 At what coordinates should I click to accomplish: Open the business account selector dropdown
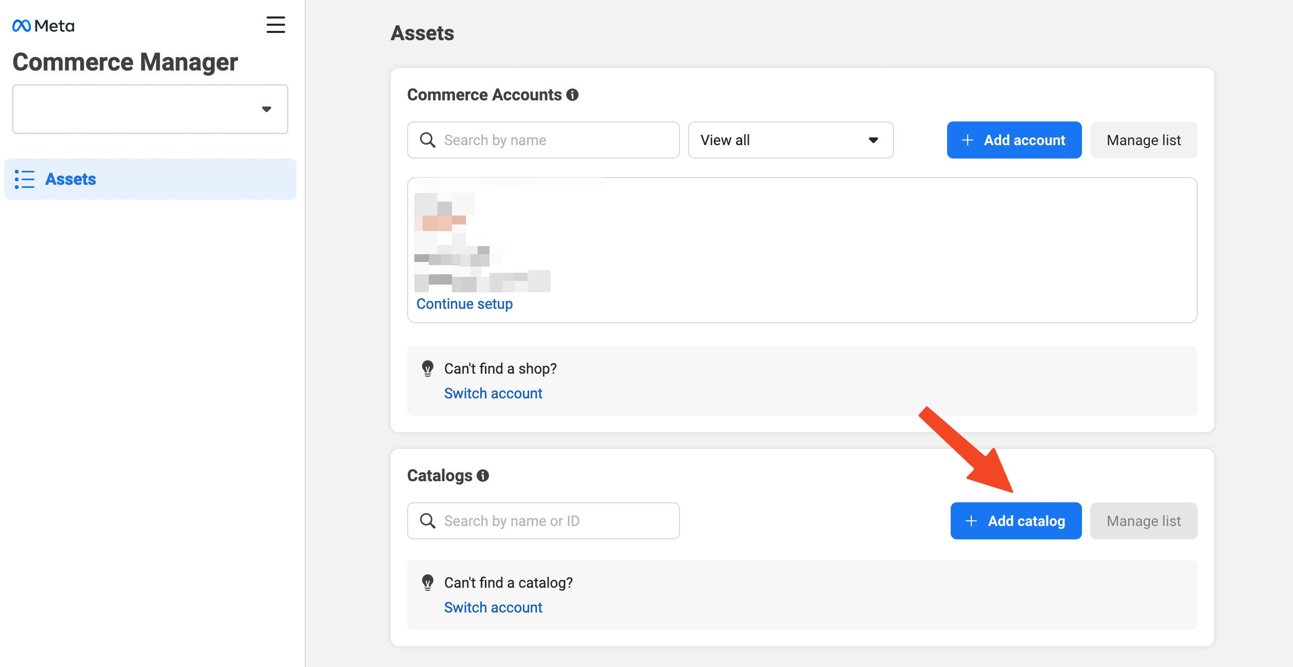pos(150,109)
